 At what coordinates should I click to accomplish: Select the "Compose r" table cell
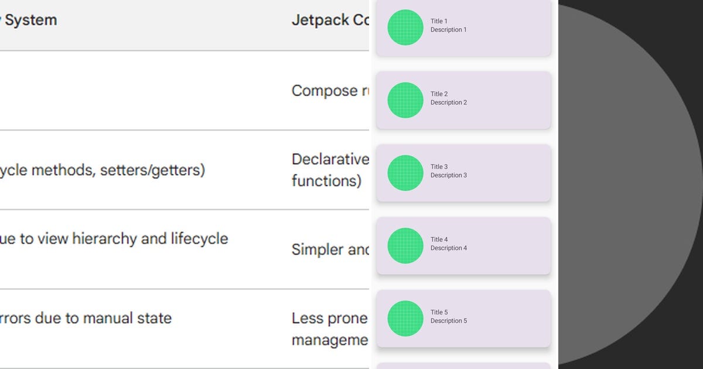(x=330, y=91)
